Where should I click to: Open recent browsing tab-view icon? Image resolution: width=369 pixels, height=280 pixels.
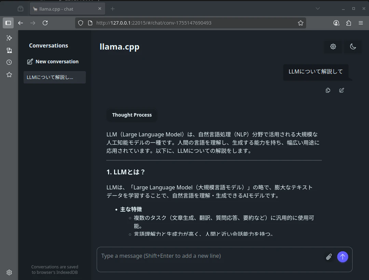pyautogui.click(x=20, y=9)
